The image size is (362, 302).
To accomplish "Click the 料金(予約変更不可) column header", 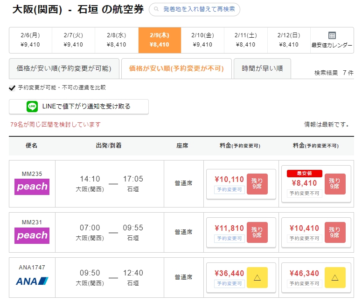I will tap(316, 146).
